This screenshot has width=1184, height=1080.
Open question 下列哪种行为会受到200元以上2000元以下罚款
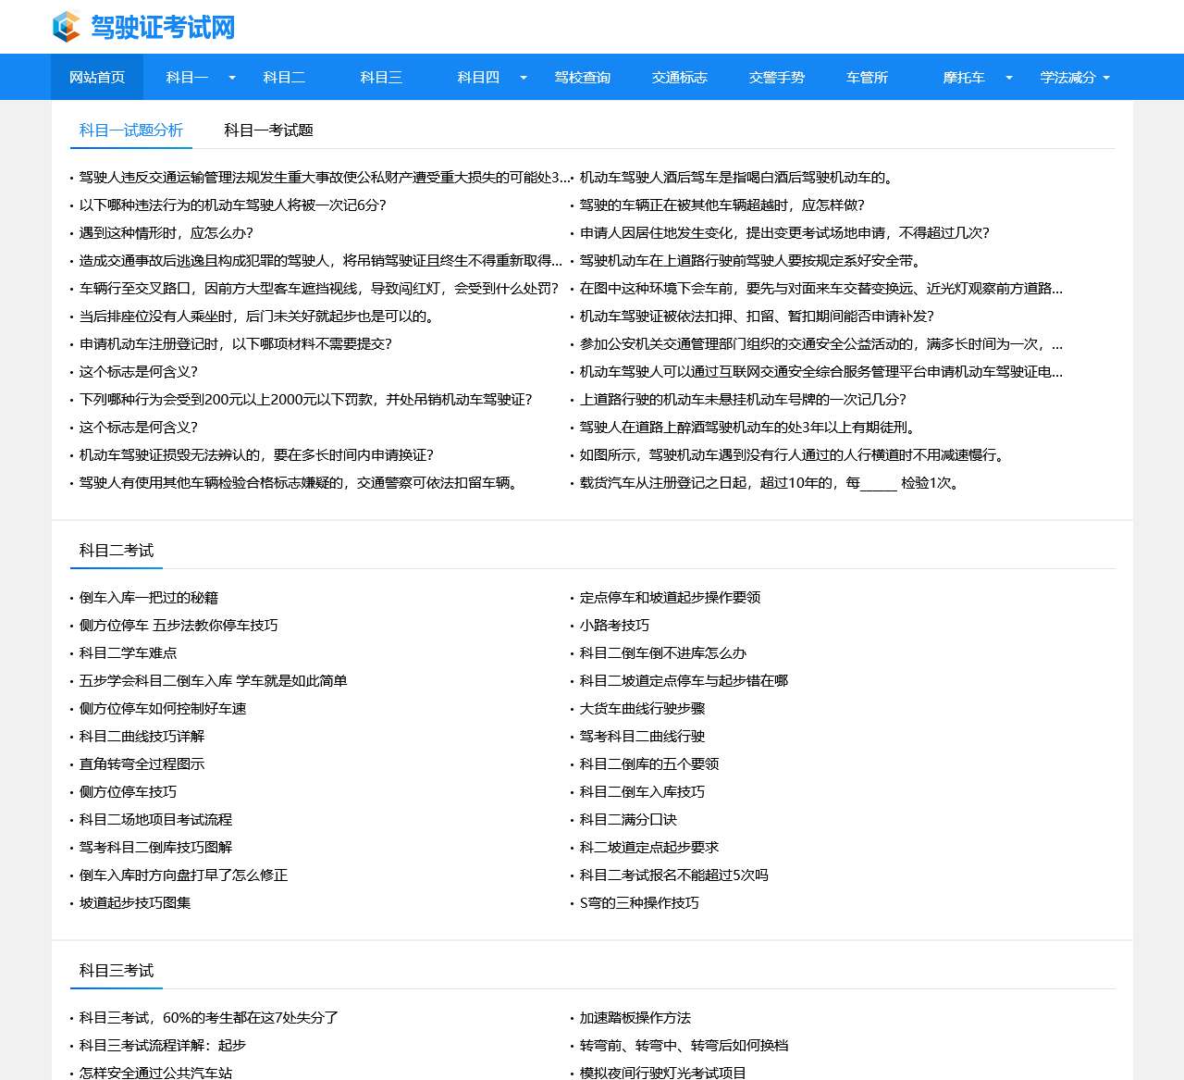click(306, 400)
